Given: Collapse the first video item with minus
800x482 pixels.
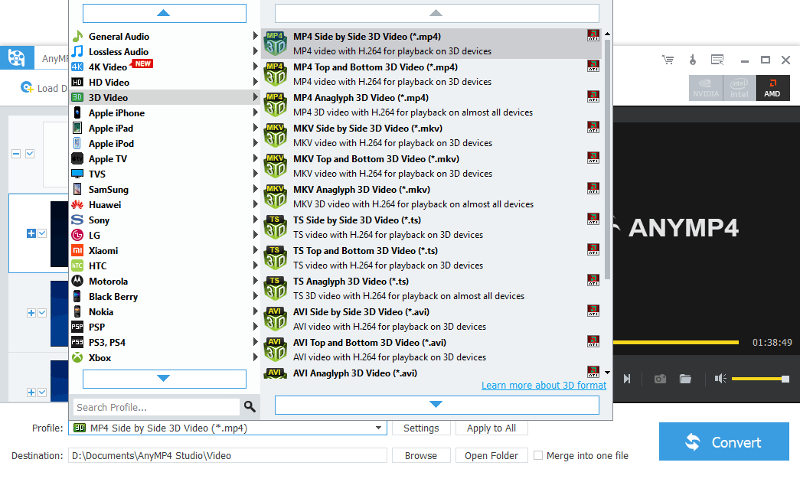Looking at the screenshot, I should 16,154.
